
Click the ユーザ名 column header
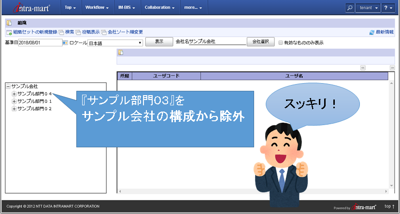coord(294,76)
